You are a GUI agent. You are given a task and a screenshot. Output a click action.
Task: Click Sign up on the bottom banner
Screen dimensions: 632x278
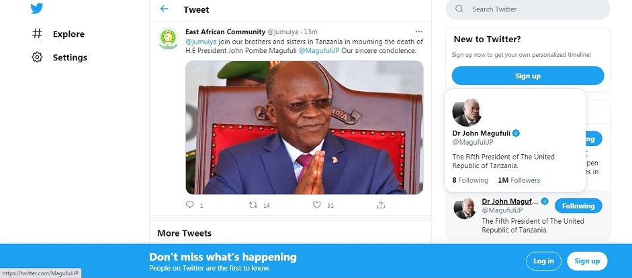587,261
